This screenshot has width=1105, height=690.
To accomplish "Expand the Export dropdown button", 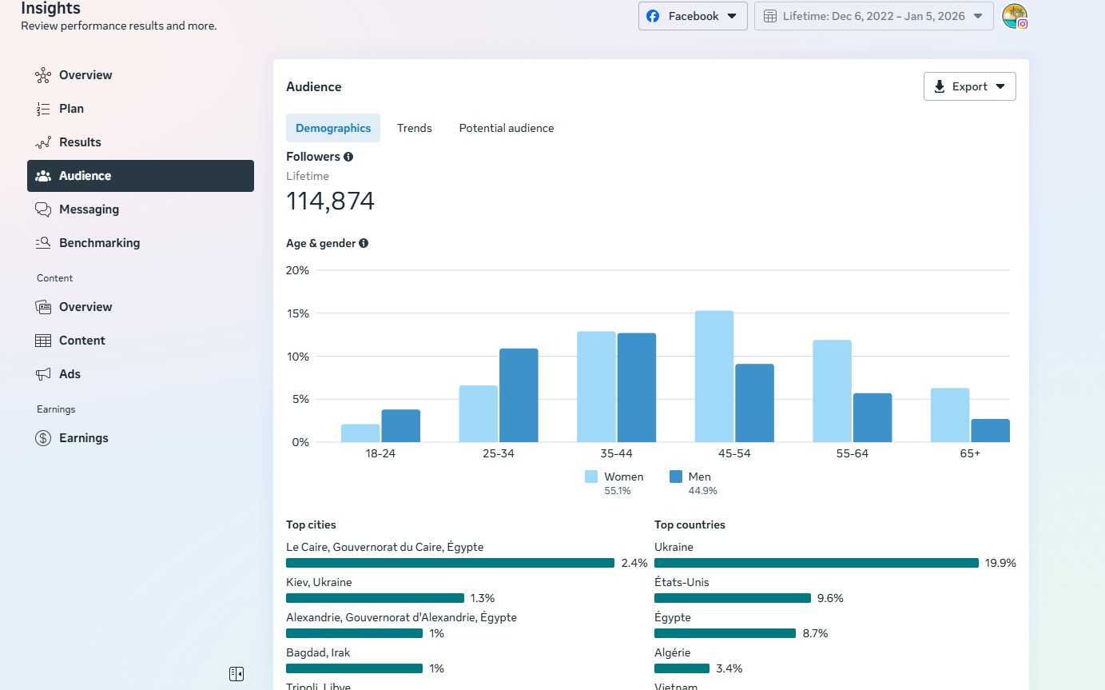I will coord(969,86).
